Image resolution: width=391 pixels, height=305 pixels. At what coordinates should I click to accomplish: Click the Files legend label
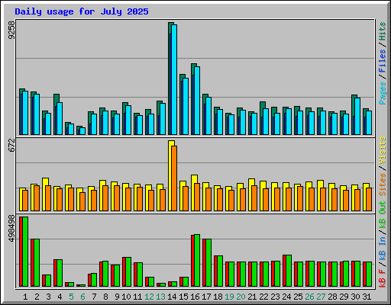pos(383,61)
